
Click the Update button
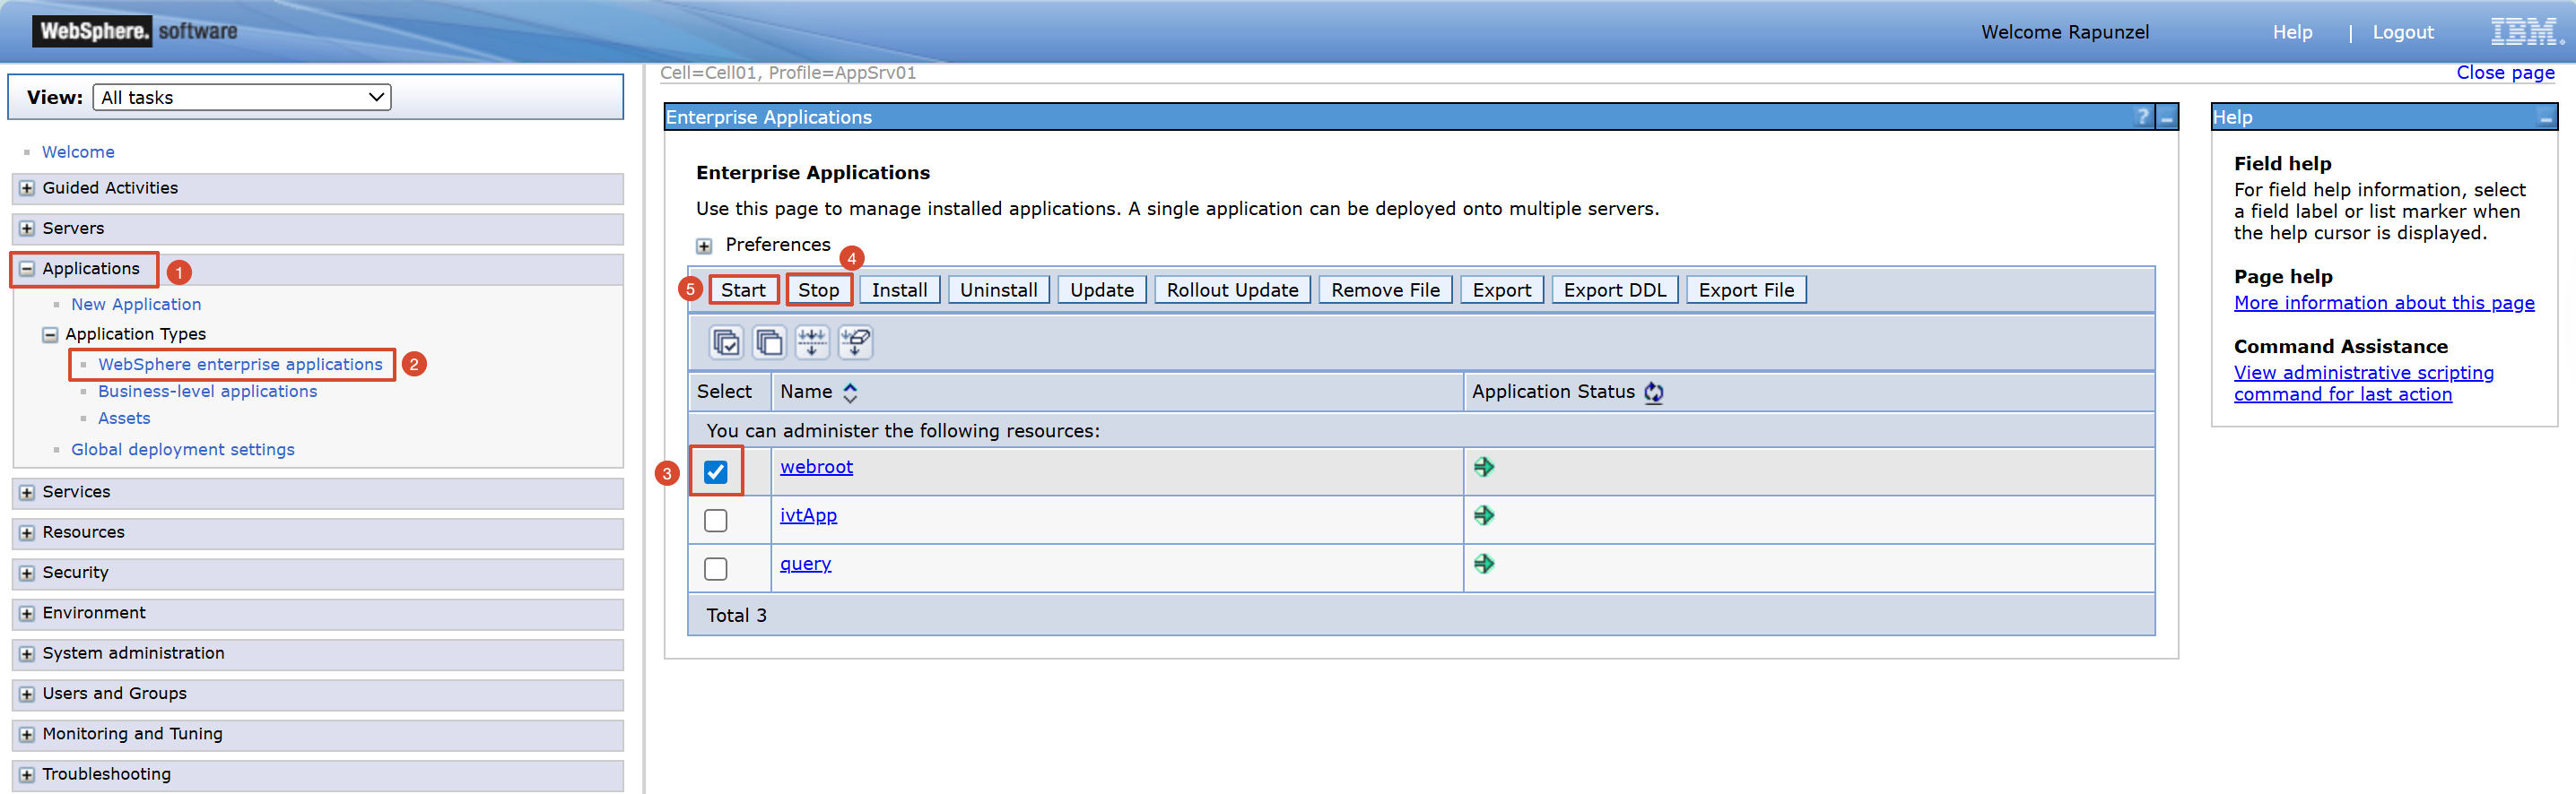click(1101, 289)
